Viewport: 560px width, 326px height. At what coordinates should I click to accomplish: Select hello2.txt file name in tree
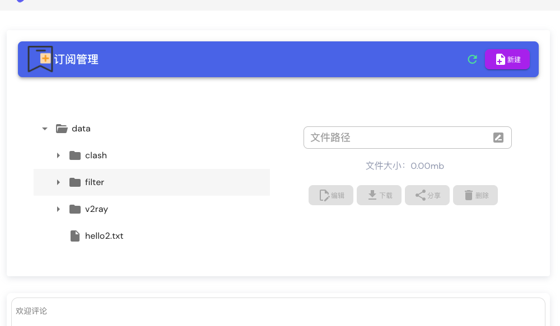pyautogui.click(x=104, y=236)
